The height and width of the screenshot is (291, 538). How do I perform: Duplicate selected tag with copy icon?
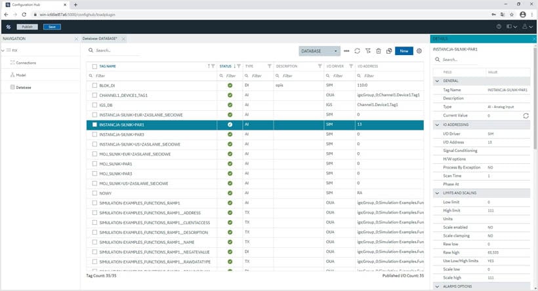click(389, 51)
